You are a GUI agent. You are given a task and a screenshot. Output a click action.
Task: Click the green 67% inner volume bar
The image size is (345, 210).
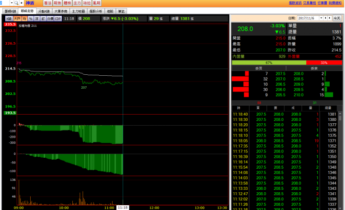[x=269, y=63]
